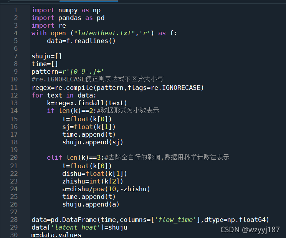Click 'm=data.values' line

pyautogui.click(x=56, y=235)
